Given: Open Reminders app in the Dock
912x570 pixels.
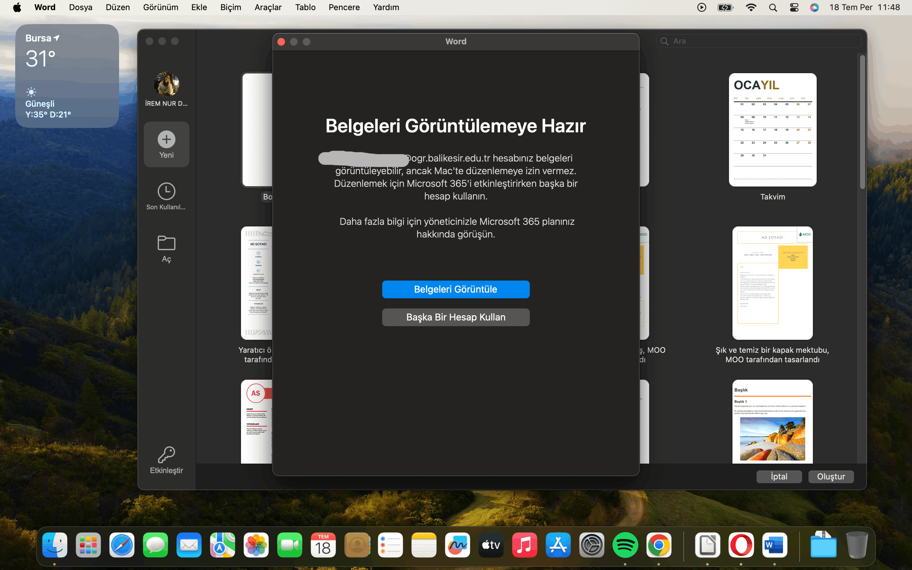Looking at the screenshot, I should click(x=390, y=545).
